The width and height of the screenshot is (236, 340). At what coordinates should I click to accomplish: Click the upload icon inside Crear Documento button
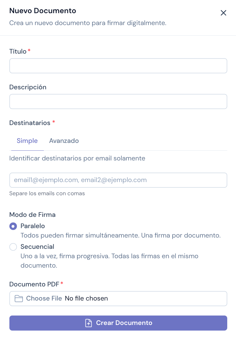89,323
